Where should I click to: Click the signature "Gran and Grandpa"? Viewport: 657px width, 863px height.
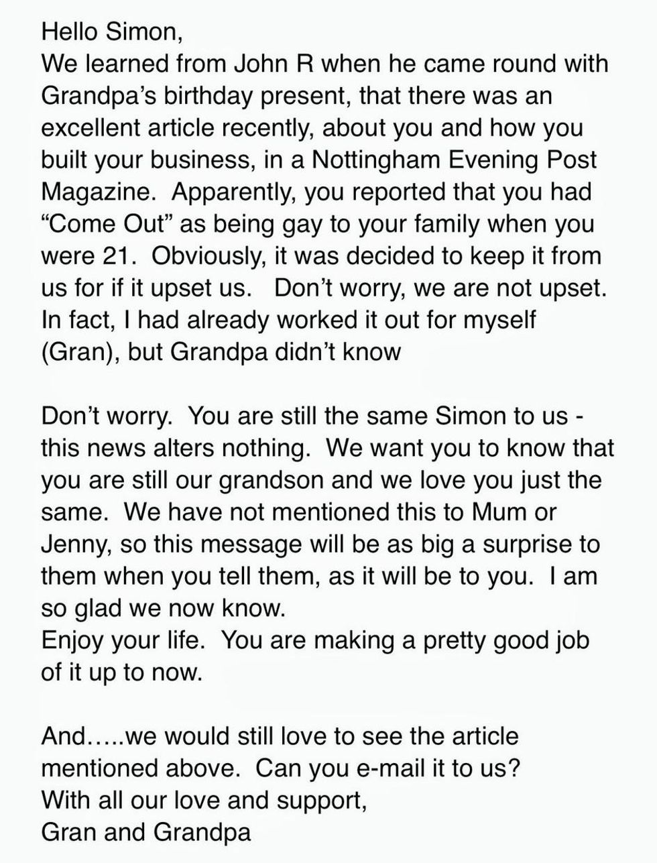pos(146,833)
